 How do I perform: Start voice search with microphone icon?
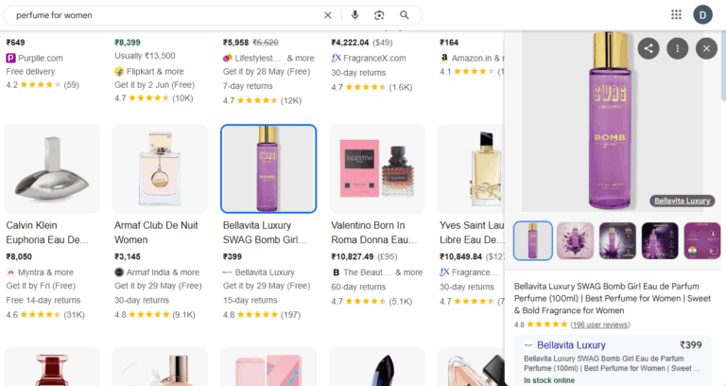tap(354, 15)
